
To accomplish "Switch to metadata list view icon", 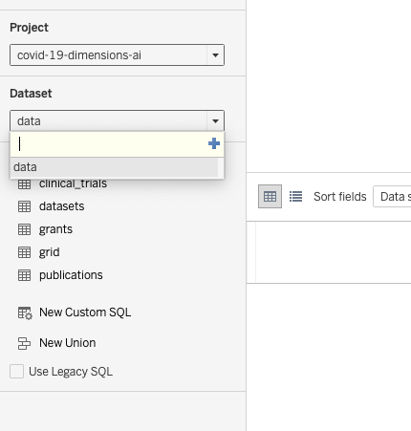I will pyautogui.click(x=295, y=196).
